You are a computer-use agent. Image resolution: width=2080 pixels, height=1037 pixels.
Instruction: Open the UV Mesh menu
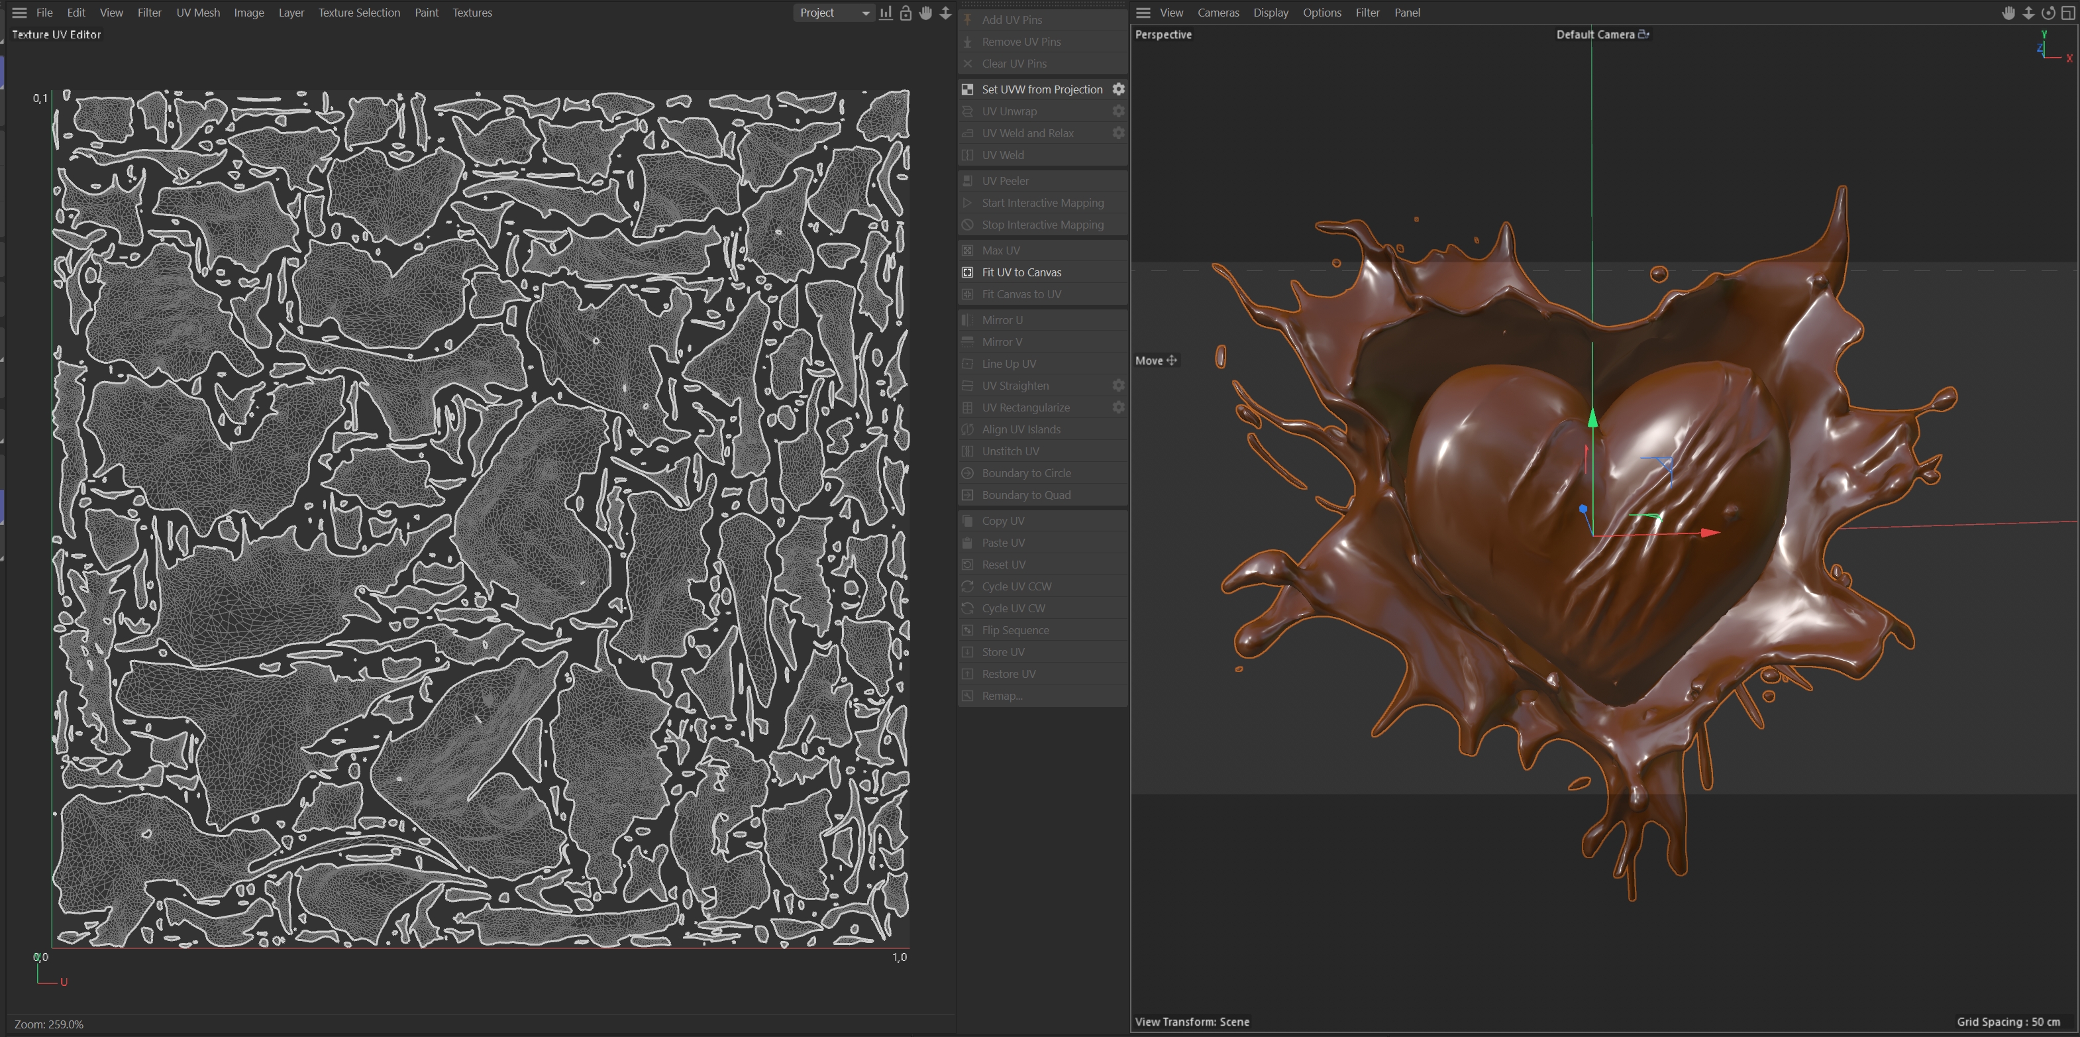(x=198, y=13)
